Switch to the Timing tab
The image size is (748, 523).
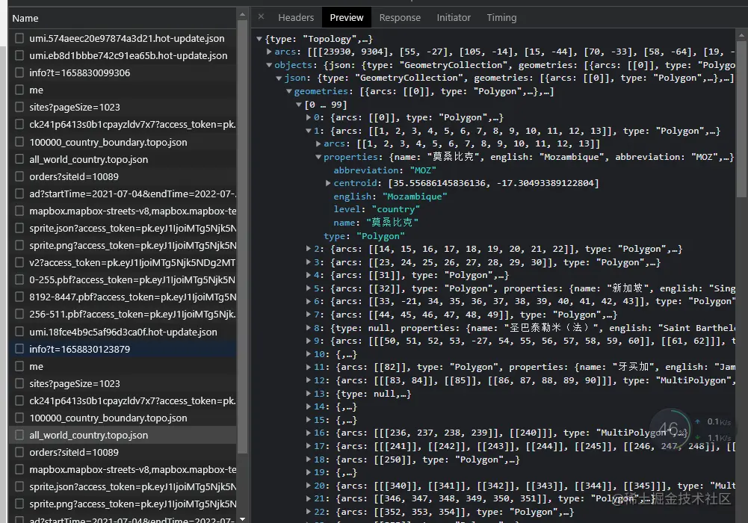[x=501, y=18]
